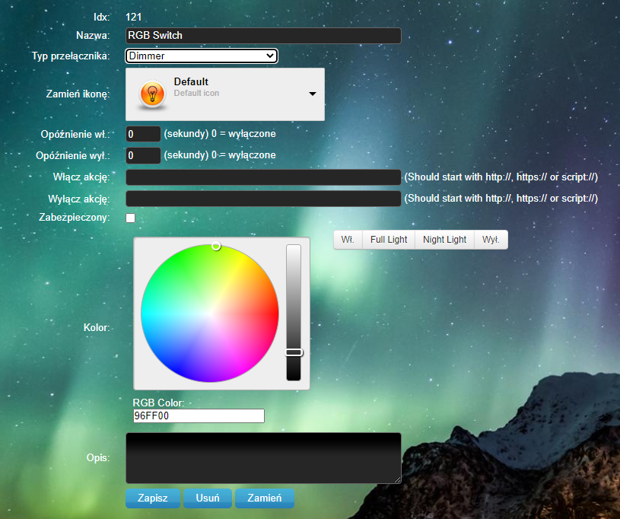
Task: Click the circular hue selector on color wheel
Action: [x=216, y=246]
